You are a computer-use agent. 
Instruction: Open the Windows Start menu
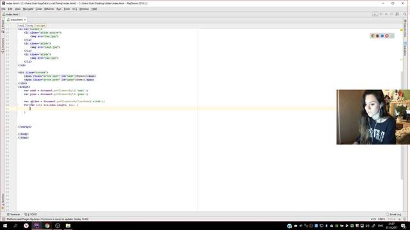5,226
